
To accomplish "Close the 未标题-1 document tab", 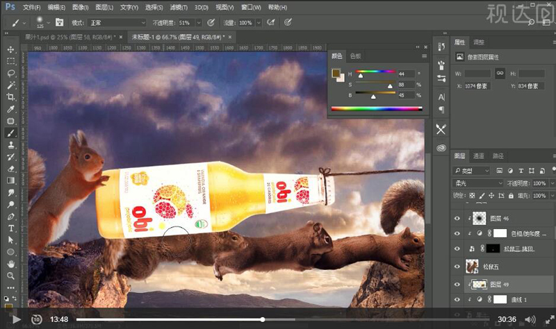I will coord(230,37).
